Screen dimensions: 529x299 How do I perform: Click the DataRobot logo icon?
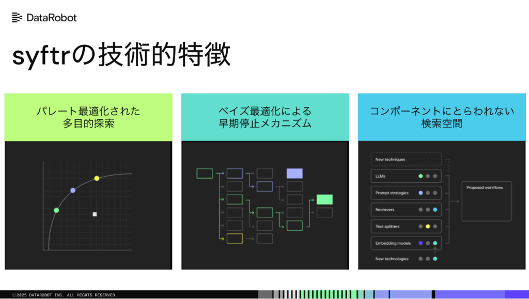[x=17, y=18]
